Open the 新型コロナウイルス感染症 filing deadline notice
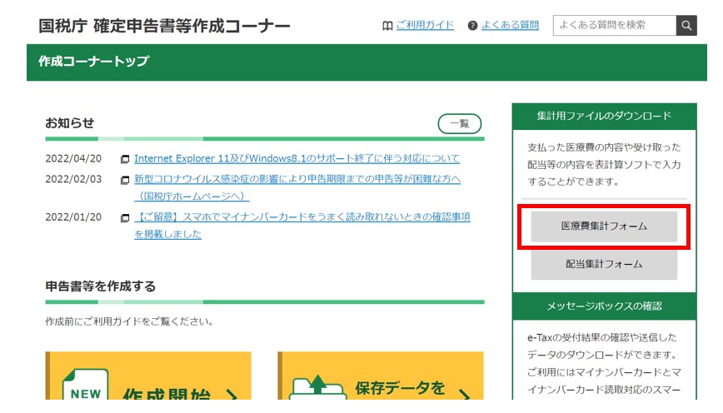 tap(297, 187)
